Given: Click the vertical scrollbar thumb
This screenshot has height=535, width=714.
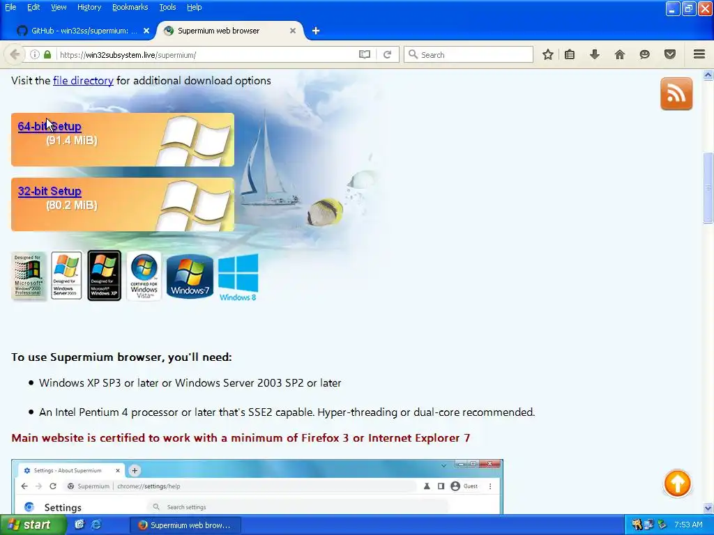Looking at the screenshot, I should pyautogui.click(x=708, y=188).
